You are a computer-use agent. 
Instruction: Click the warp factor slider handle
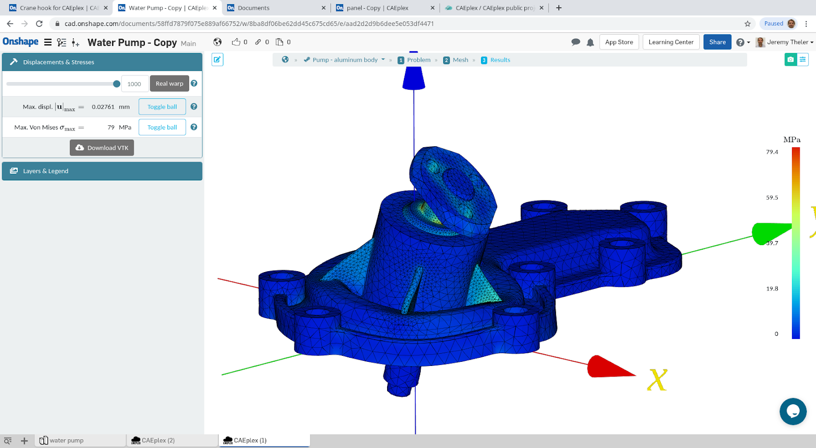117,84
